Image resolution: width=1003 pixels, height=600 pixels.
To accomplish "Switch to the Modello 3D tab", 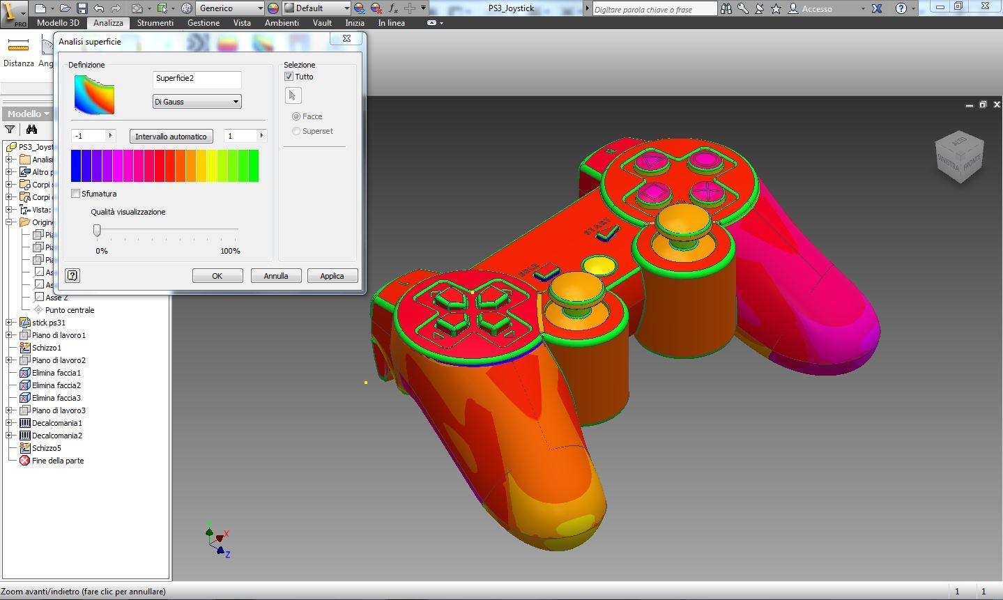I will (58, 22).
